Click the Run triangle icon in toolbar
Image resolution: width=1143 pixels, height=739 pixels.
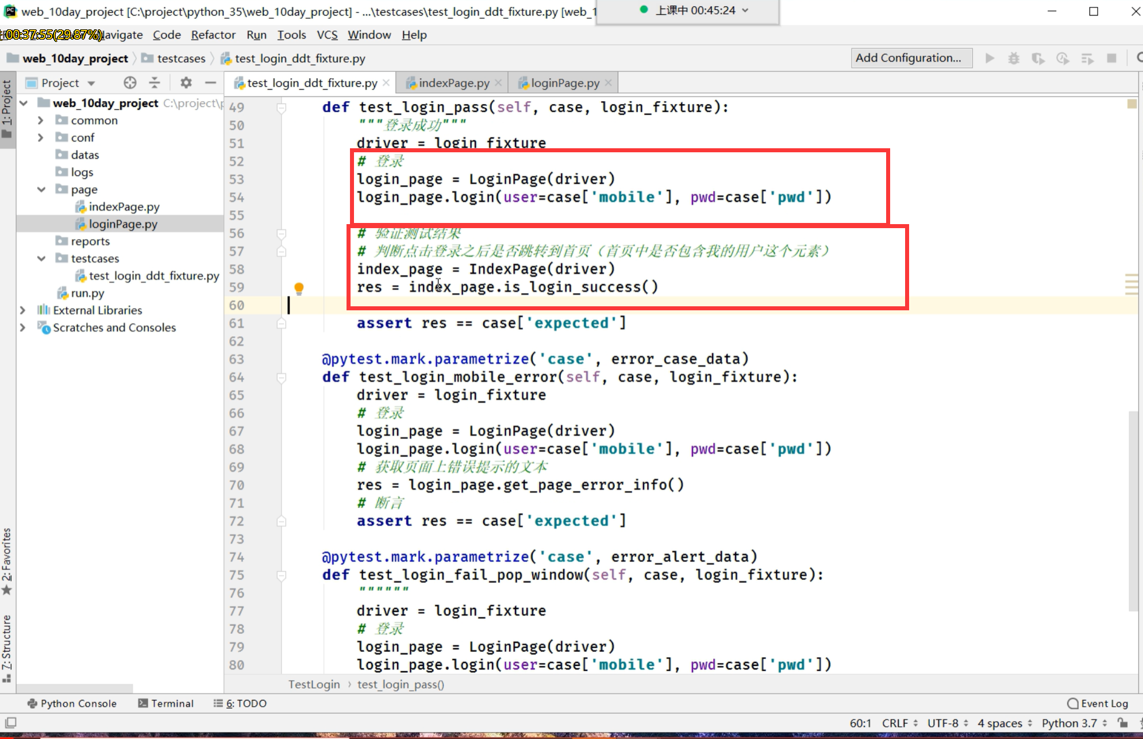tap(990, 58)
